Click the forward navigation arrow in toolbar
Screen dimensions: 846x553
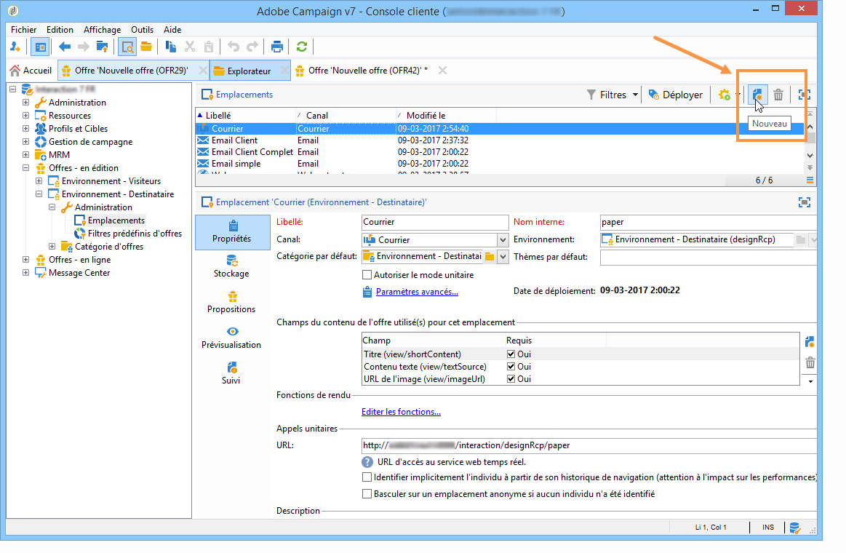pyautogui.click(x=83, y=47)
